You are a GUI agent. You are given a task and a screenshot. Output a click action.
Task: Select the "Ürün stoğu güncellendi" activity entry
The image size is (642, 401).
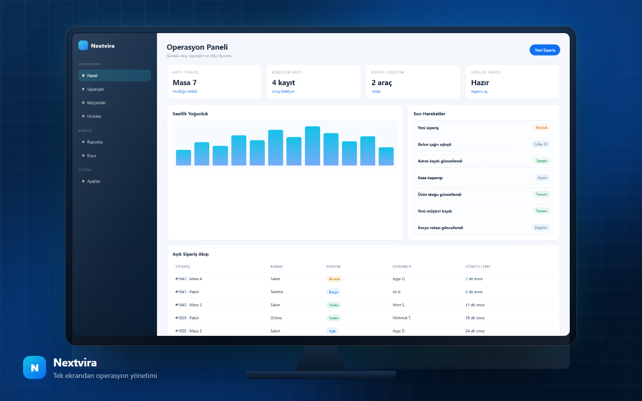point(484,194)
